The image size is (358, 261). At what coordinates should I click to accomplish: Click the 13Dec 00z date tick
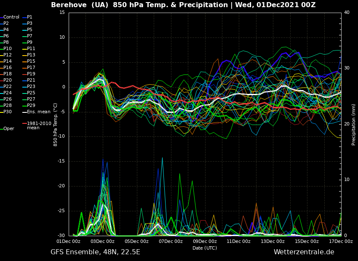(273, 242)
